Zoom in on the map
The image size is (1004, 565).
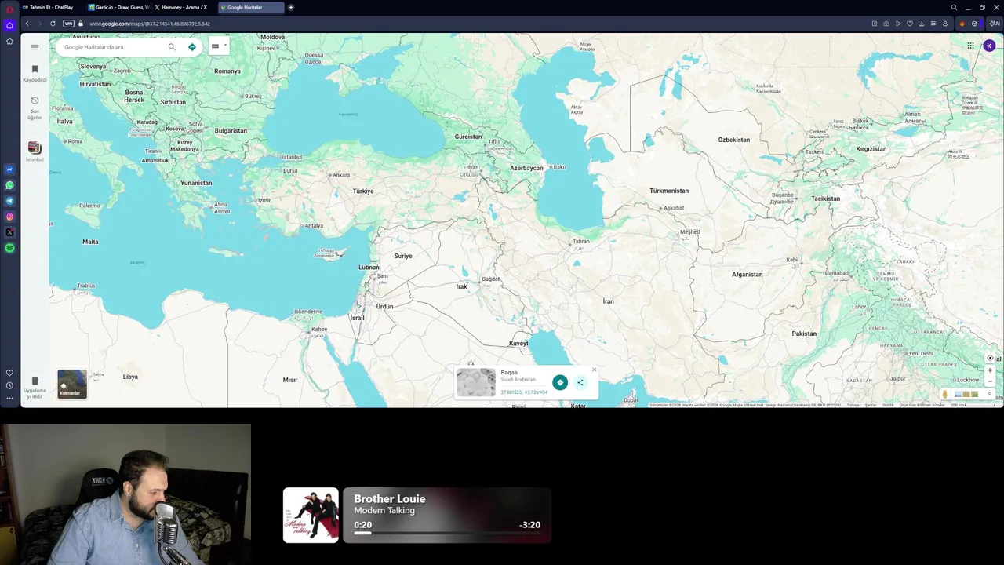[990, 370]
